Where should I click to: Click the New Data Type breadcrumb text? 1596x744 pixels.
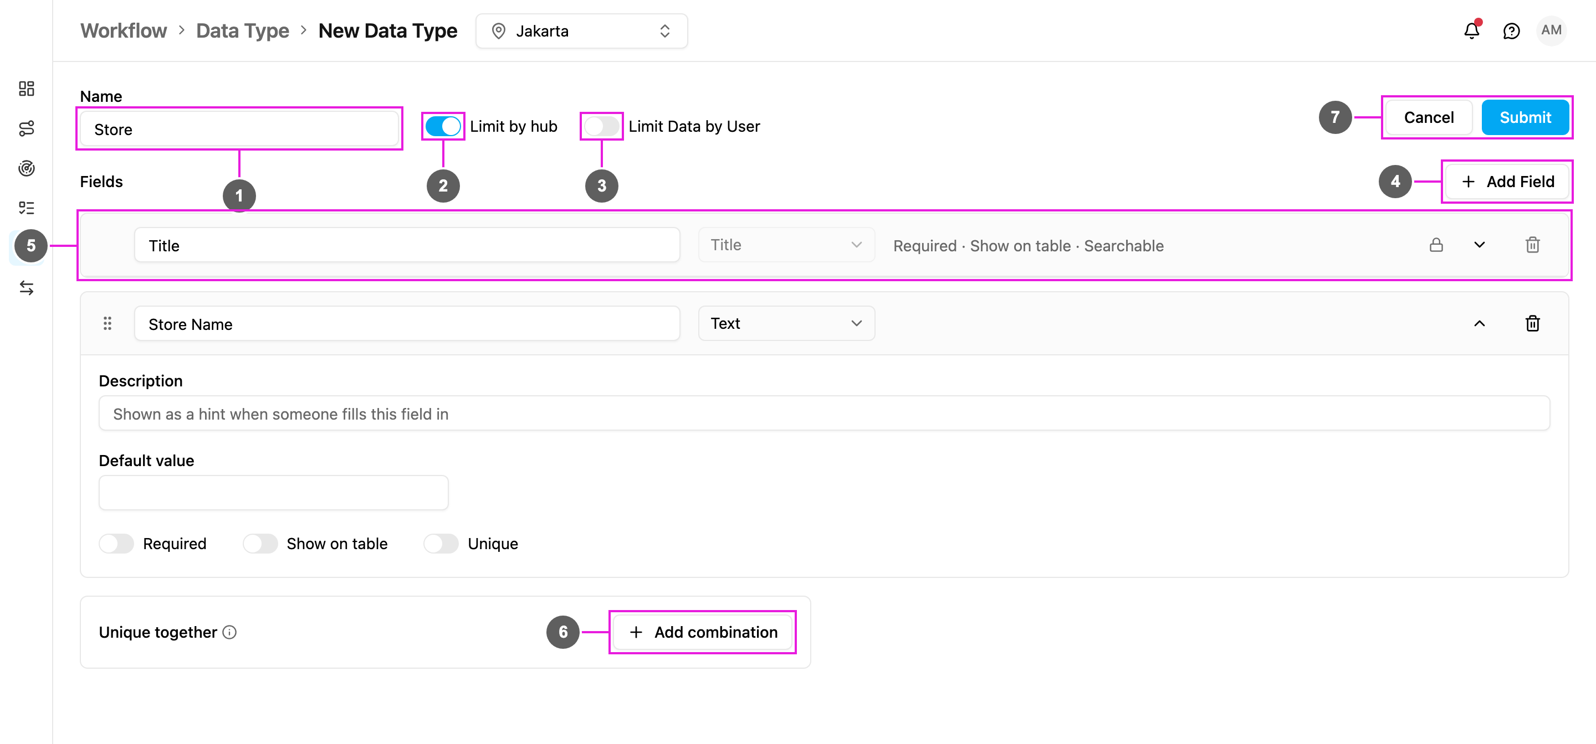tap(388, 31)
